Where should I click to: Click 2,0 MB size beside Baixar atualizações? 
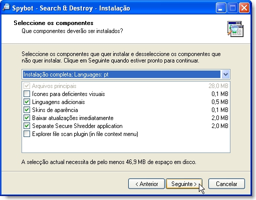220,118
